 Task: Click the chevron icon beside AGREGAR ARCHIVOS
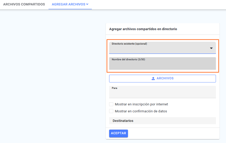click(x=87, y=4)
